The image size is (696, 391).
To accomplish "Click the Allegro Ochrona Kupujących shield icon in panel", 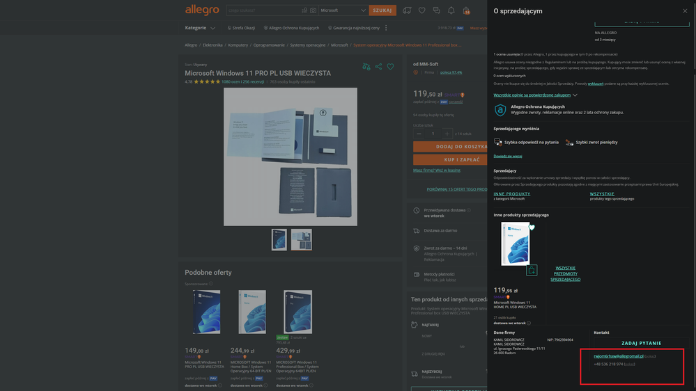I will click(500, 110).
